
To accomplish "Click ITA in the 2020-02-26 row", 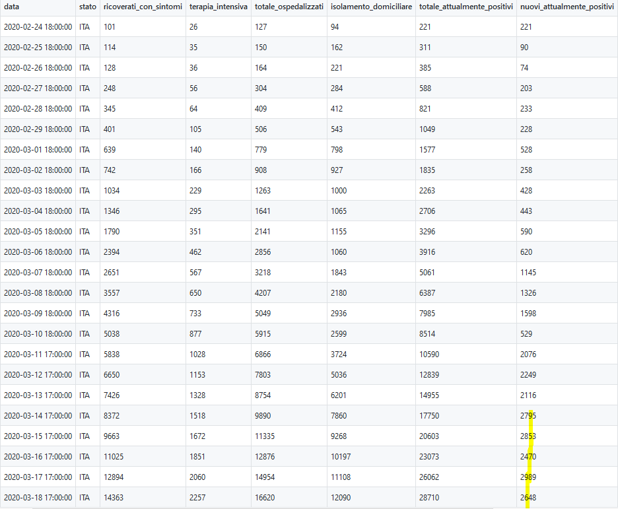I will [x=85, y=68].
